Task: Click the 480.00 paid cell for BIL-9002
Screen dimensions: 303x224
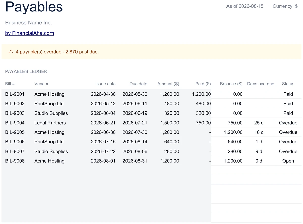Action: pyautogui.click(x=203, y=104)
